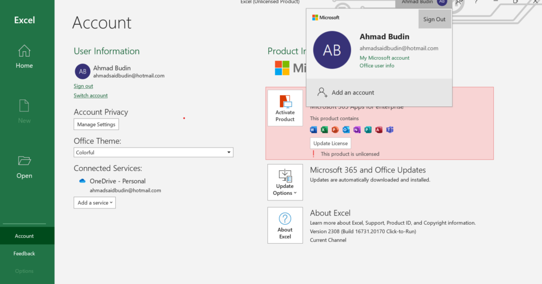Click 'Version 2308 (Build 16731.20170 Click-to-Run)' text
The width and height of the screenshot is (542, 284).
tap(363, 232)
